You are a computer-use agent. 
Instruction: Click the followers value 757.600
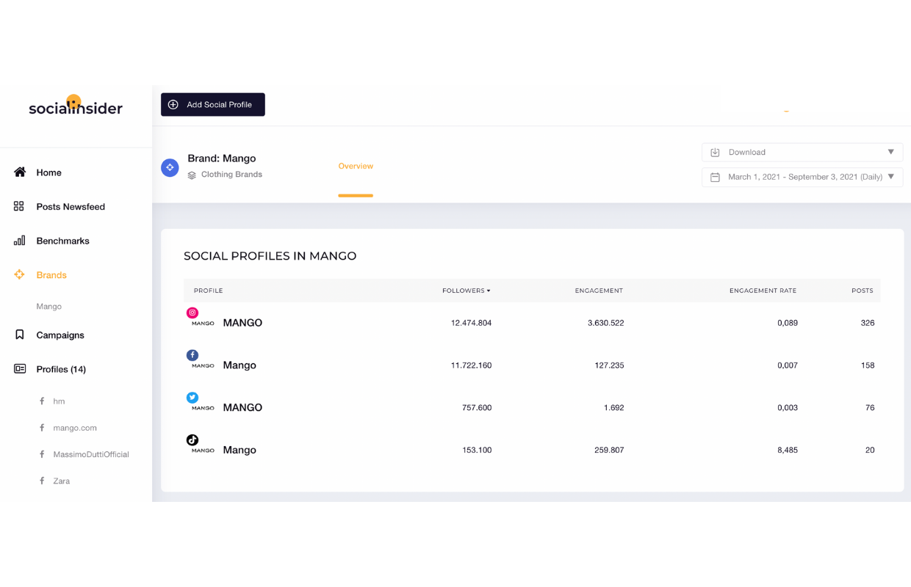[477, 408]
